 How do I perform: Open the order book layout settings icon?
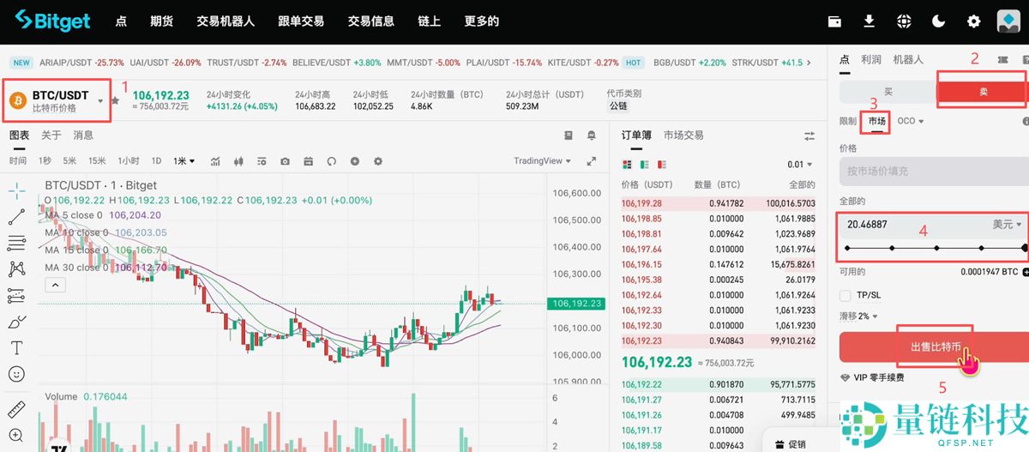click(809, 136)
